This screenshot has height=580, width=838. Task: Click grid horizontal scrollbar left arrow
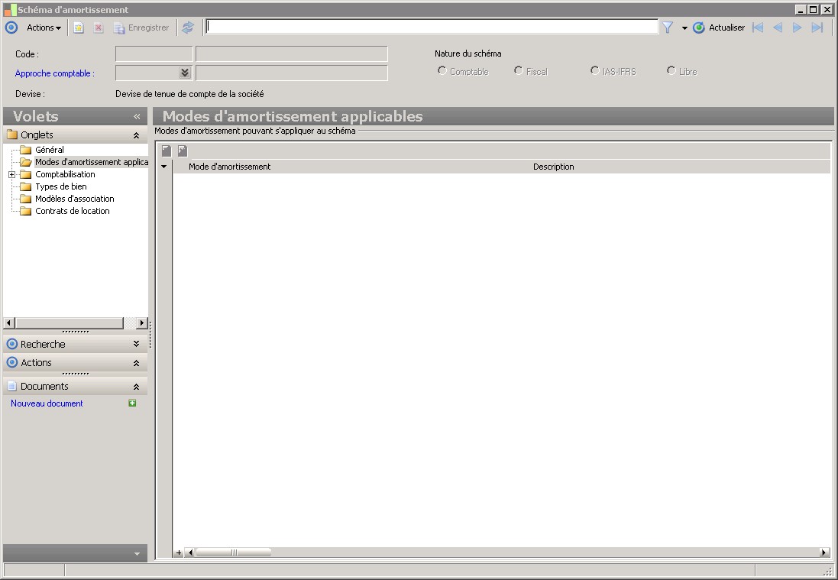[x=190, y=552]
